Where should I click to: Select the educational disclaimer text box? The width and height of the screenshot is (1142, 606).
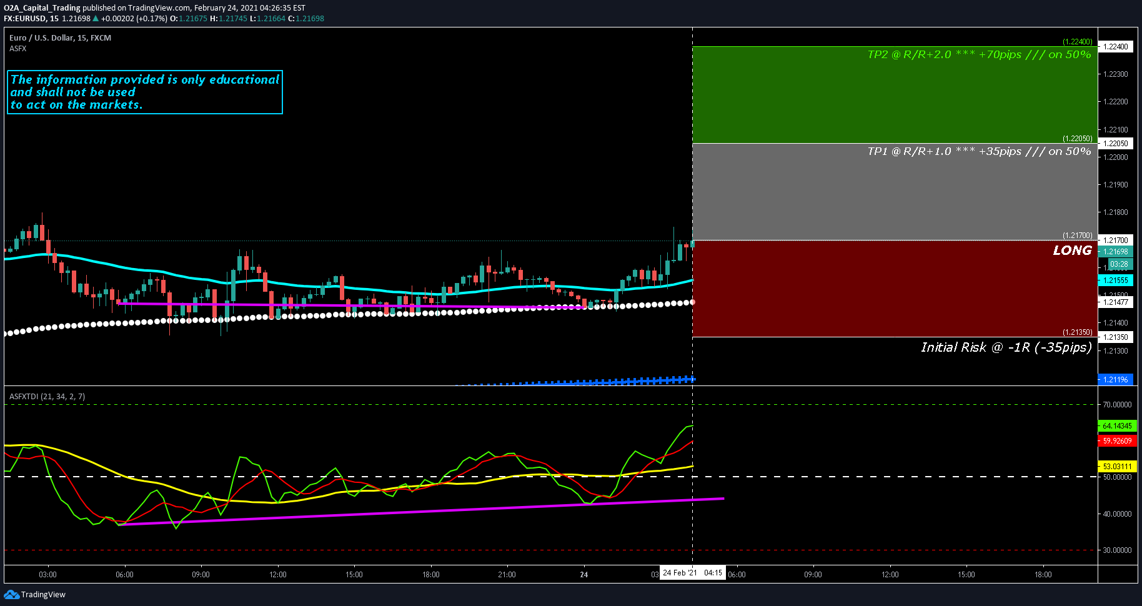[145, 92]
